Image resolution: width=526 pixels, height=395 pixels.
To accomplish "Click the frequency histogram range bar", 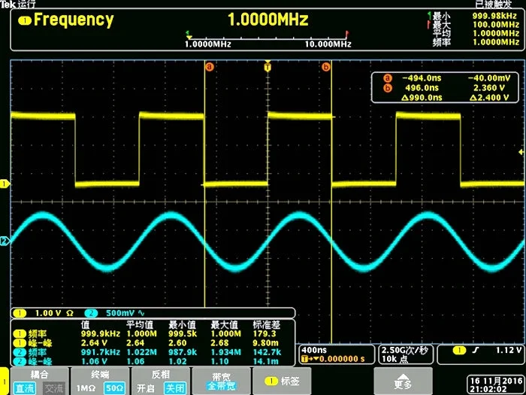I will [268, 39].
